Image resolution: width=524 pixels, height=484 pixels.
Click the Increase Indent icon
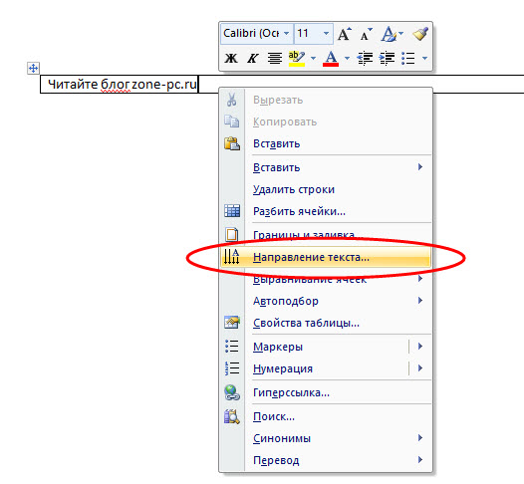pyautogui.click(x=387, y=59)
